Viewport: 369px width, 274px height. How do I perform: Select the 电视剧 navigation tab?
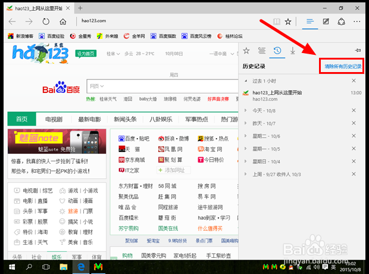(x=54, y=119)
